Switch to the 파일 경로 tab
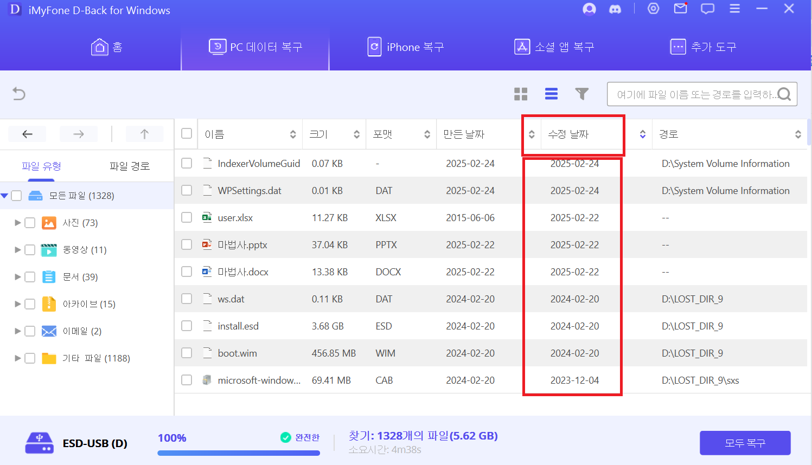 pos(130,166)
